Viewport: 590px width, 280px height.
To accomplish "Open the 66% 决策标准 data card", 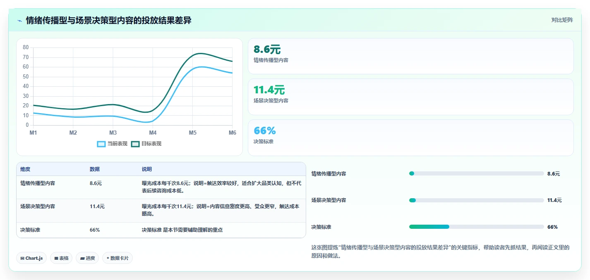I will (x=410, y=138).
